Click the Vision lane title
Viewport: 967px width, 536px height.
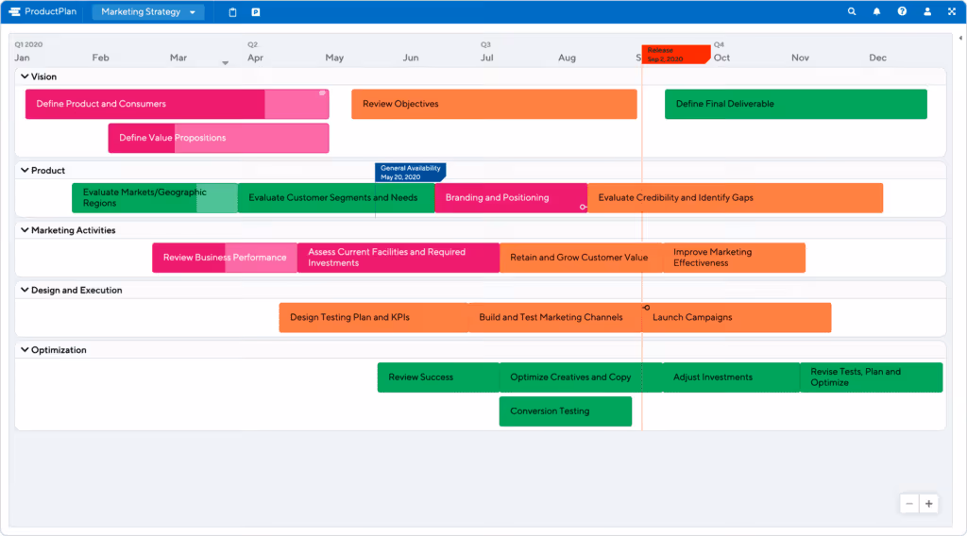pyautogui.click(x=43, y=76)
